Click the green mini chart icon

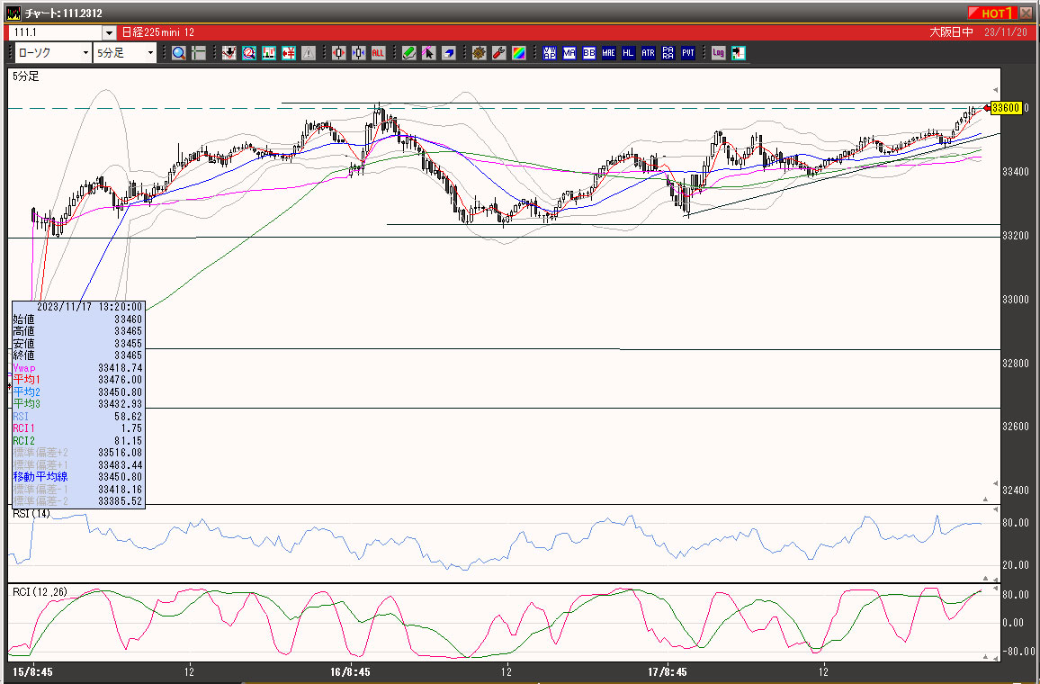pyautogui.click(x=269, y=53)
